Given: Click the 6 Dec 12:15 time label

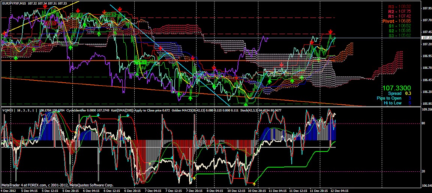Looking at the screenshot, I should click(112, 190).
